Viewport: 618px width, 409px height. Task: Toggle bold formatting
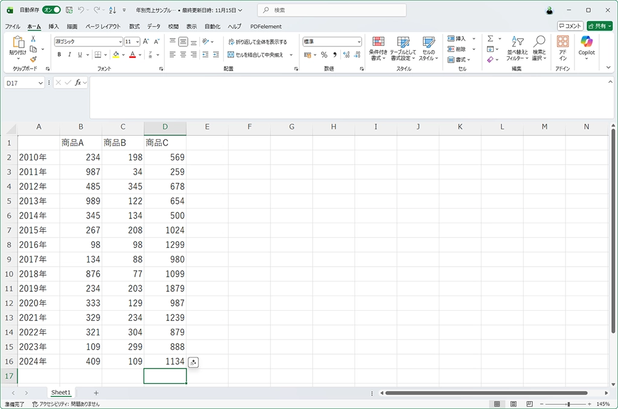tap(59, 55)
